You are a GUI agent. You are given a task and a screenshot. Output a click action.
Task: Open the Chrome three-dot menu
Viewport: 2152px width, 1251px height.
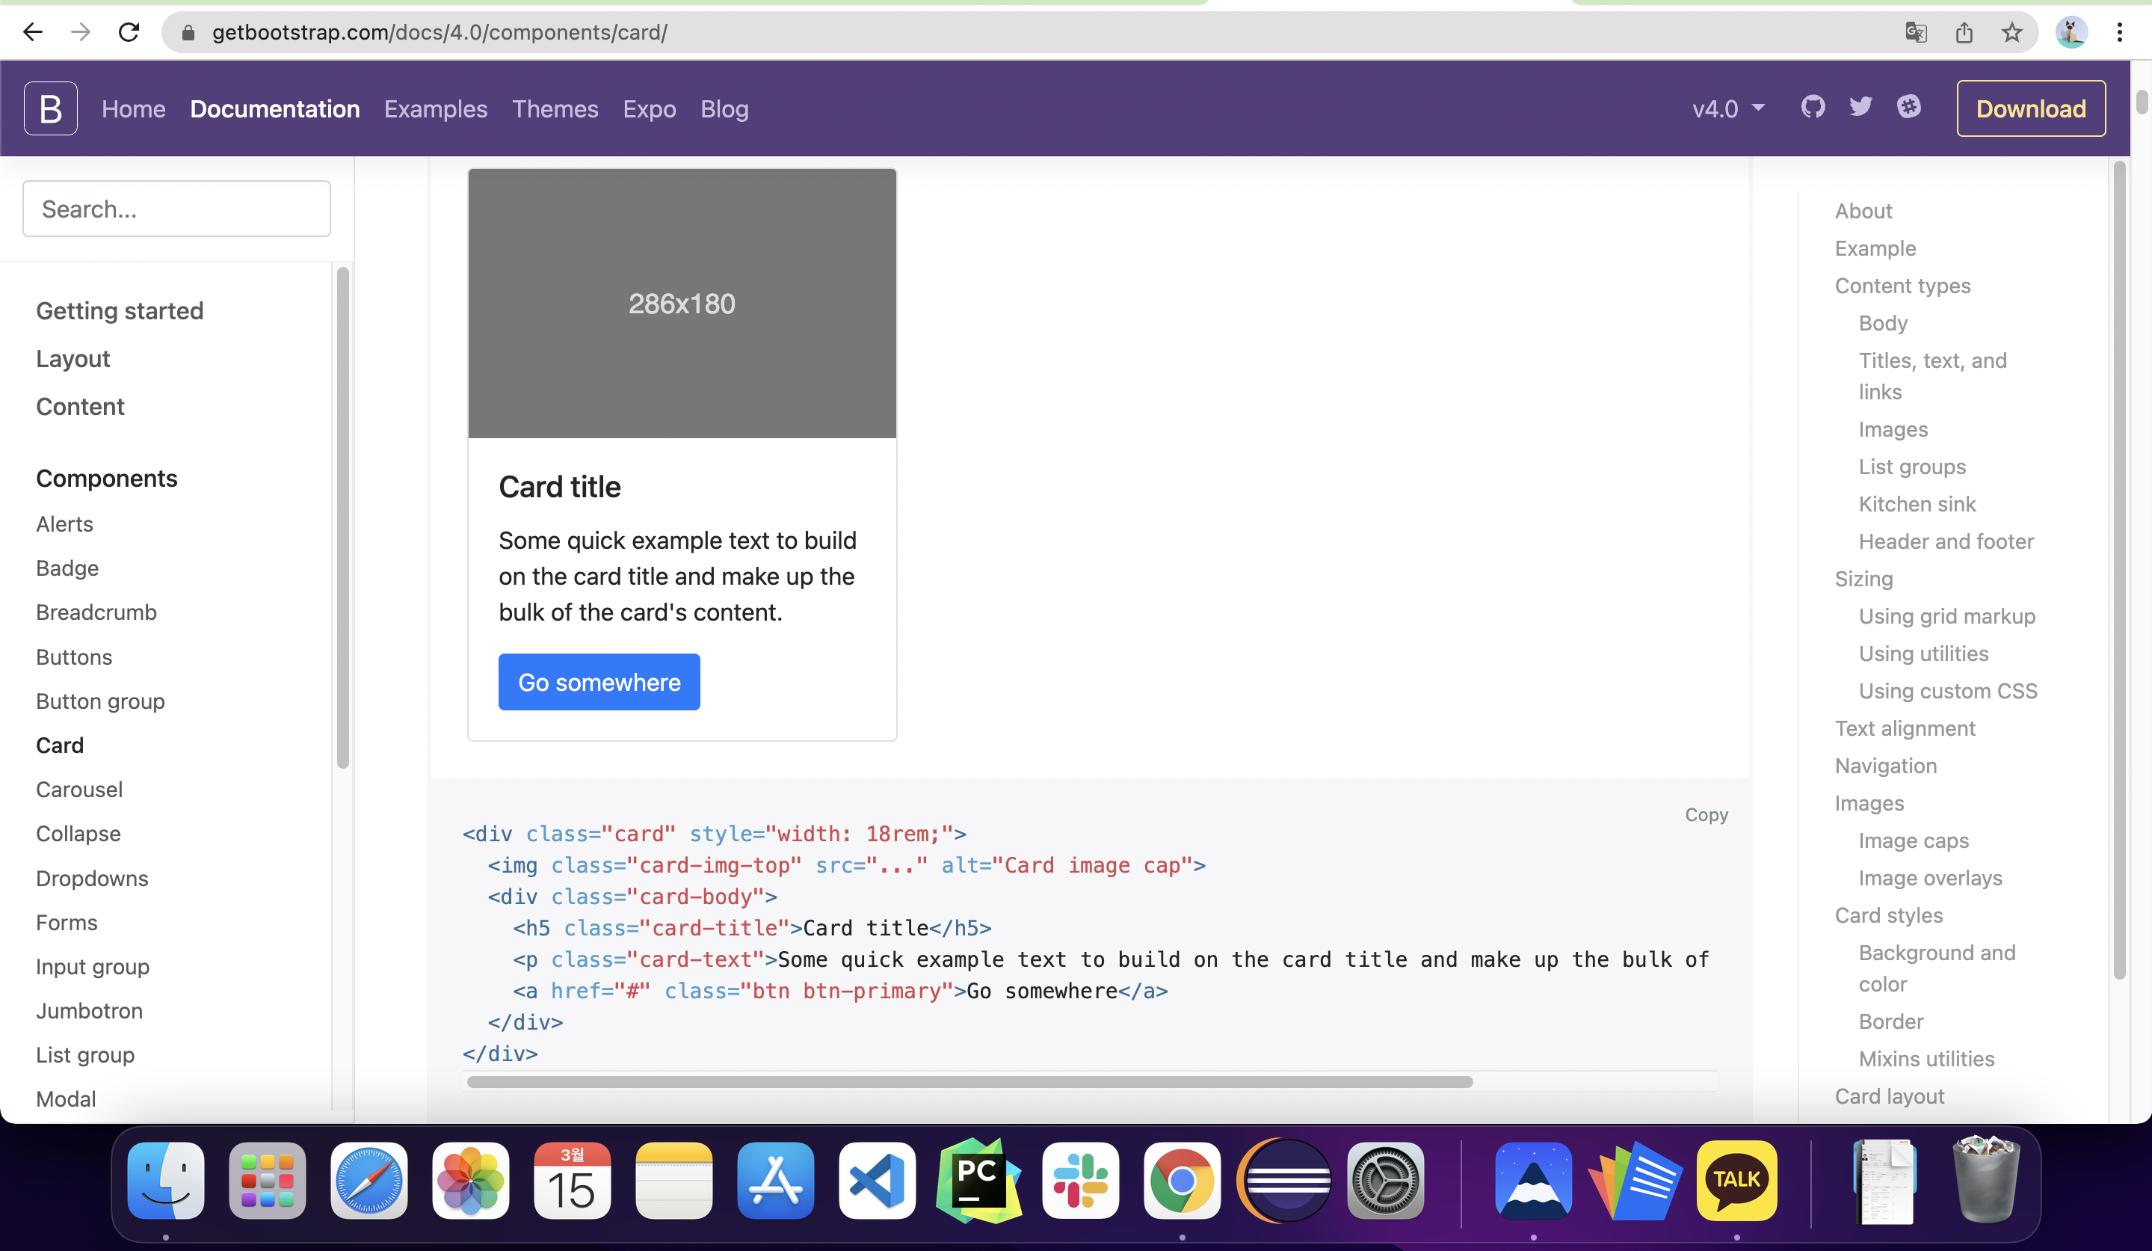pyautogui.click(x=2120, y=32)
